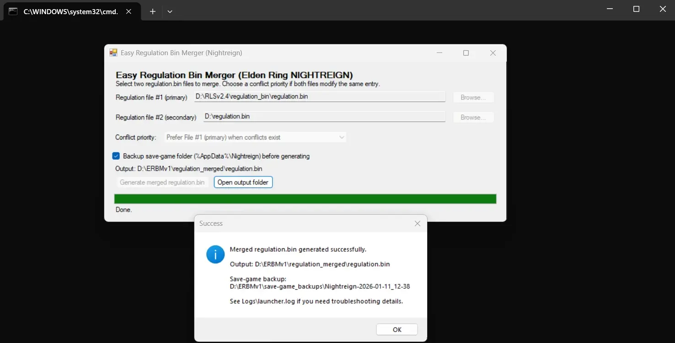675x343 pixels.
Task: Click the merger window maximize icon
Action: [466, 53]
